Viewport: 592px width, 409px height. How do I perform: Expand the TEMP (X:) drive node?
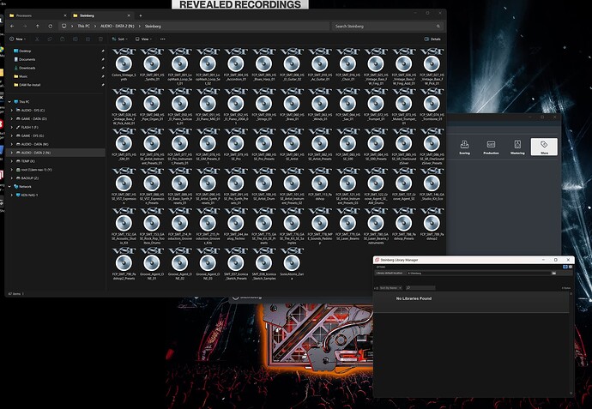[x=12, y=161]
